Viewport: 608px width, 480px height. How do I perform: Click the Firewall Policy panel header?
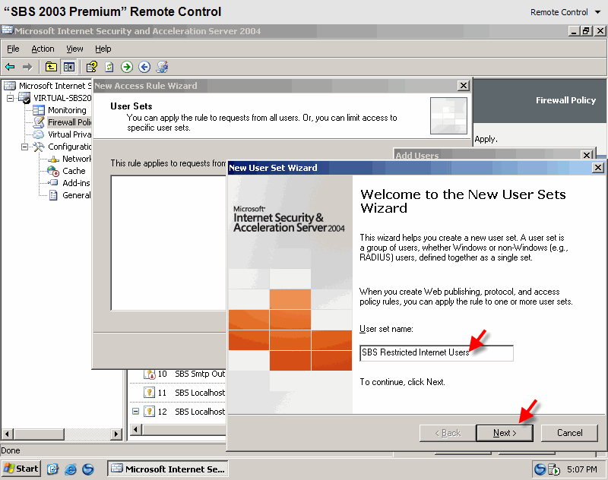[540, 101]
